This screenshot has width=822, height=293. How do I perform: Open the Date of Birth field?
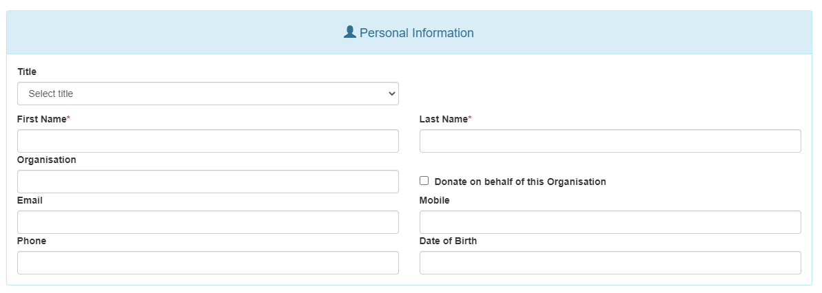click(610, 263)
